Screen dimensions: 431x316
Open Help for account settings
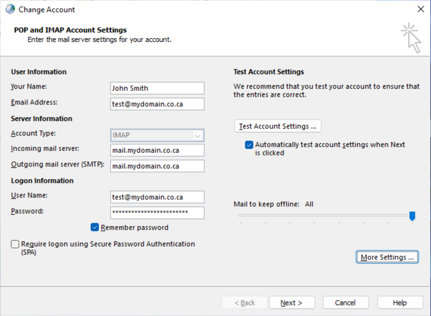(x=400, y=302)
